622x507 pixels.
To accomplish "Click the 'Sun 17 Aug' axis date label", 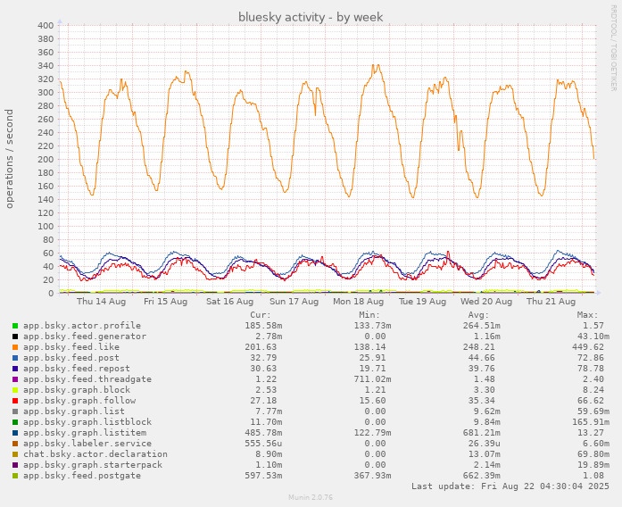I will coord(294,302).
